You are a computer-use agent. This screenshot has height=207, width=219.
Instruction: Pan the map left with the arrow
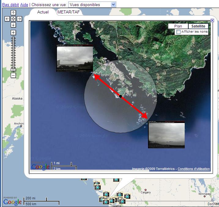[7, 19]
